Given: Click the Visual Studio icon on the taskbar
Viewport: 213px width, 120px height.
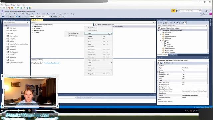Looking at the screenshot, I should [35, 110].
